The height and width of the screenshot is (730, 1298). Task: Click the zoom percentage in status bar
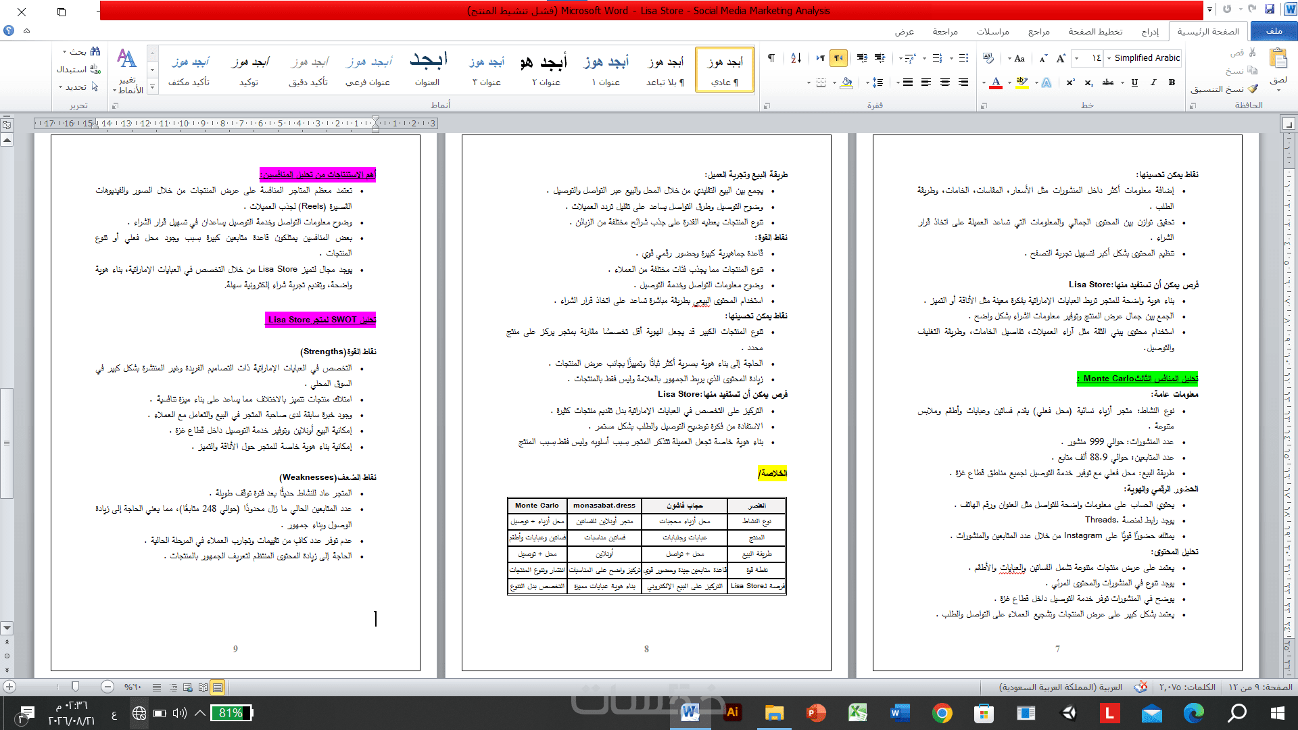click(133, 687)
